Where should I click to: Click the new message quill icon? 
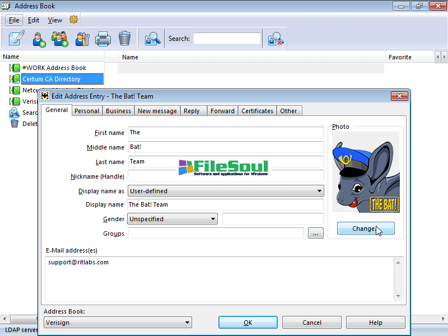[x=16, y=39]
